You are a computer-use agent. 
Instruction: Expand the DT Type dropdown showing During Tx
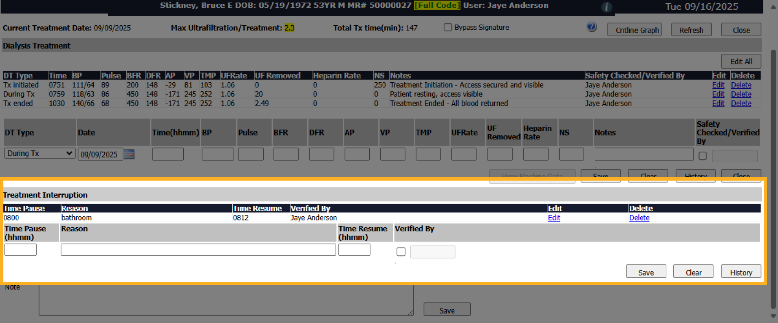coord(40,153)
